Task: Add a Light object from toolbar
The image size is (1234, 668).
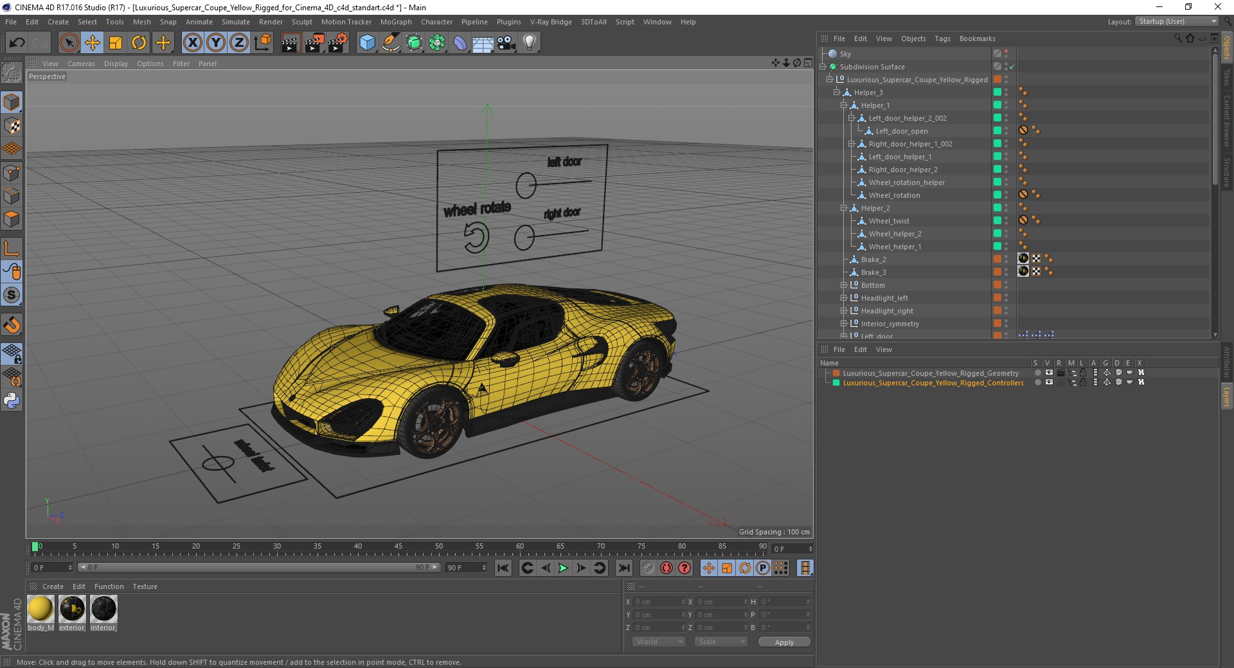Action: coord(529,43)
